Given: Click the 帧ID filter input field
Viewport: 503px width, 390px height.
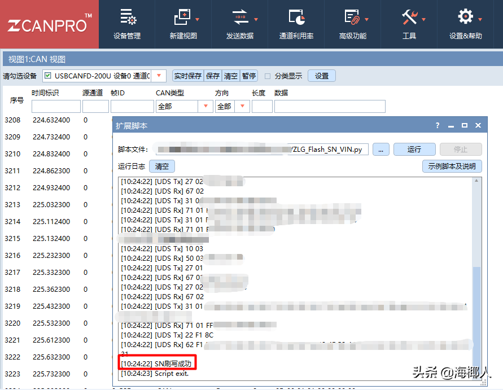Looking at the screenshot, I should pos(132,106).
